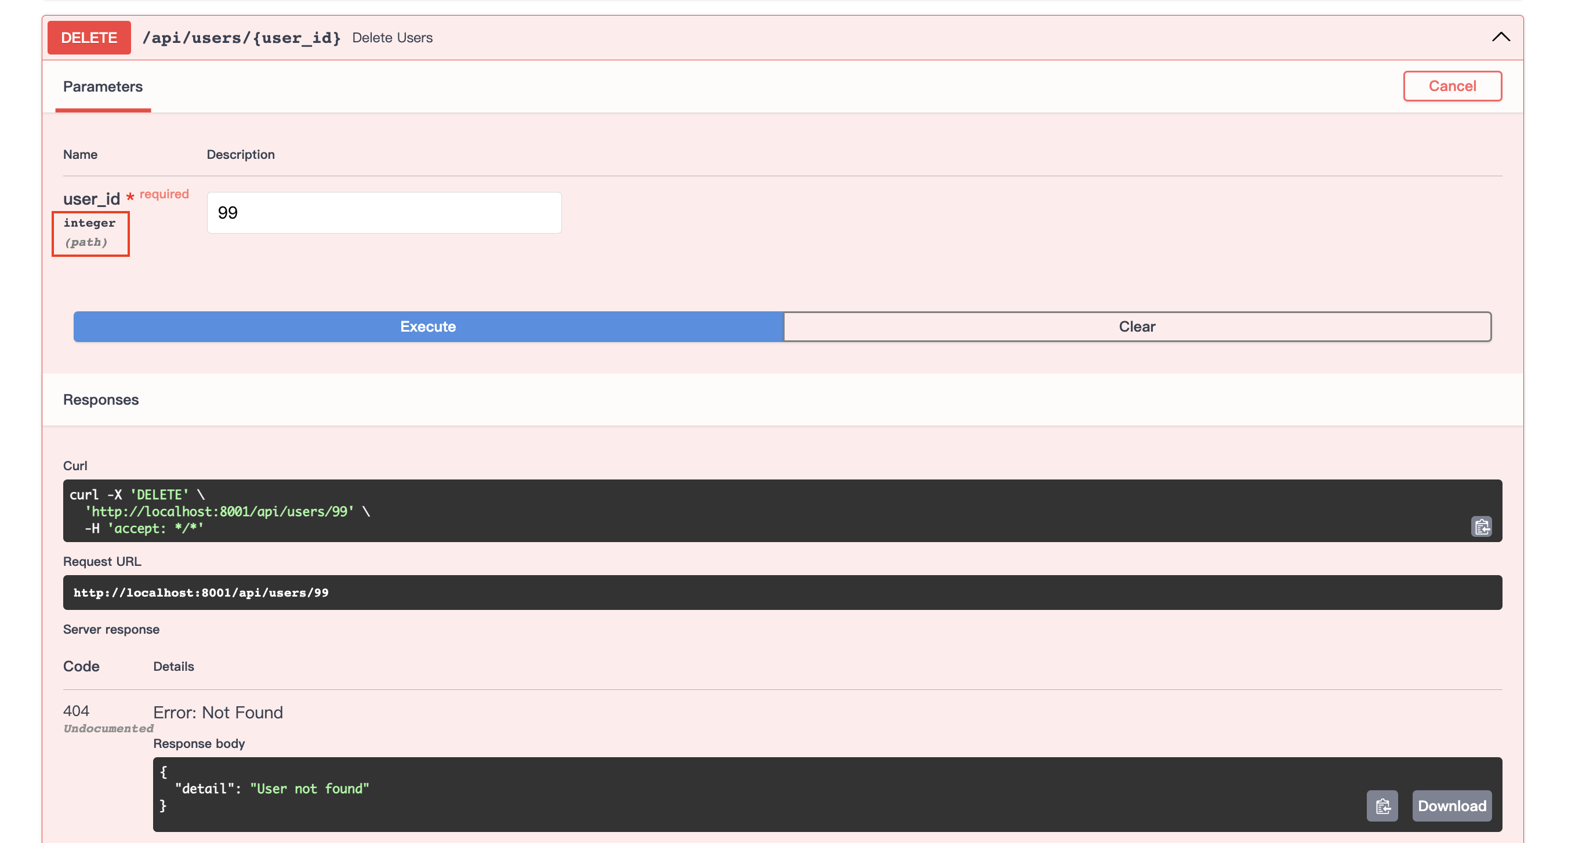Select the Parameters tab
The height and width of the screenshot is (843, 1575).
click(x=103, y=86)
